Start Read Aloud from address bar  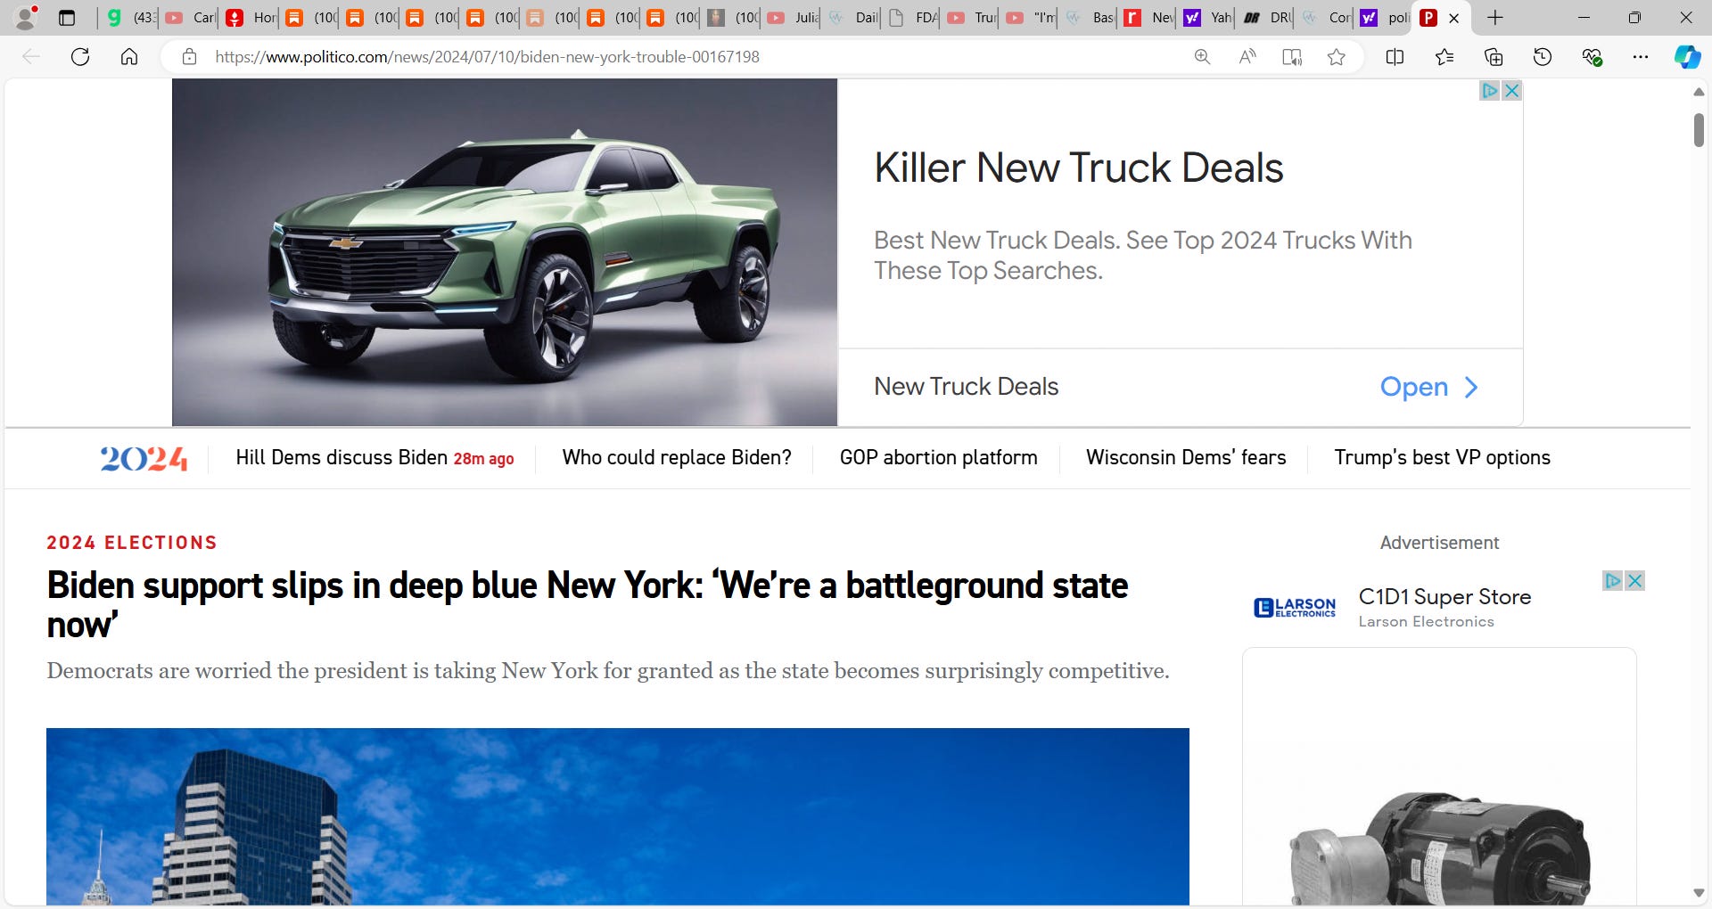click(1247, 57)
